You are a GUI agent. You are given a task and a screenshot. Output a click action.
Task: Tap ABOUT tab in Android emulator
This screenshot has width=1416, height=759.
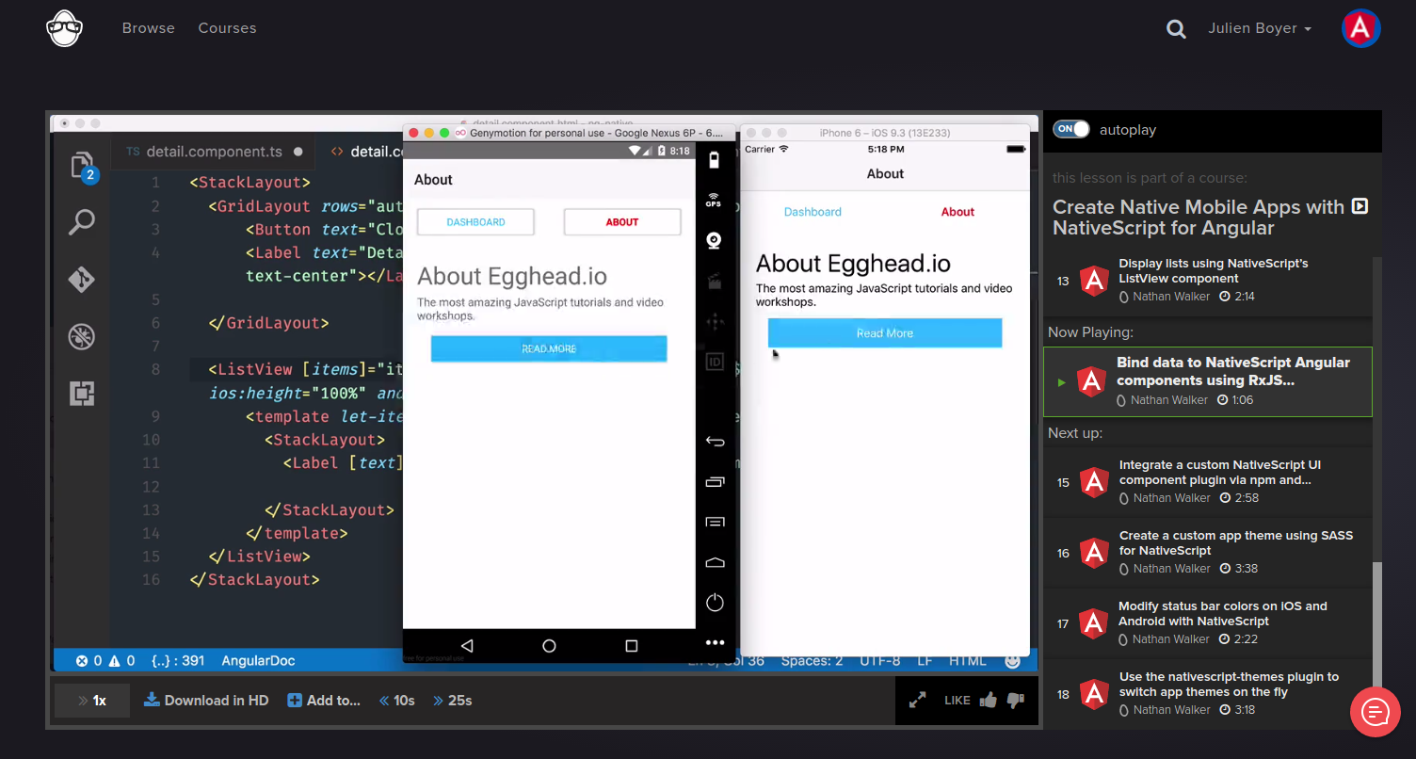click(622, 222)
